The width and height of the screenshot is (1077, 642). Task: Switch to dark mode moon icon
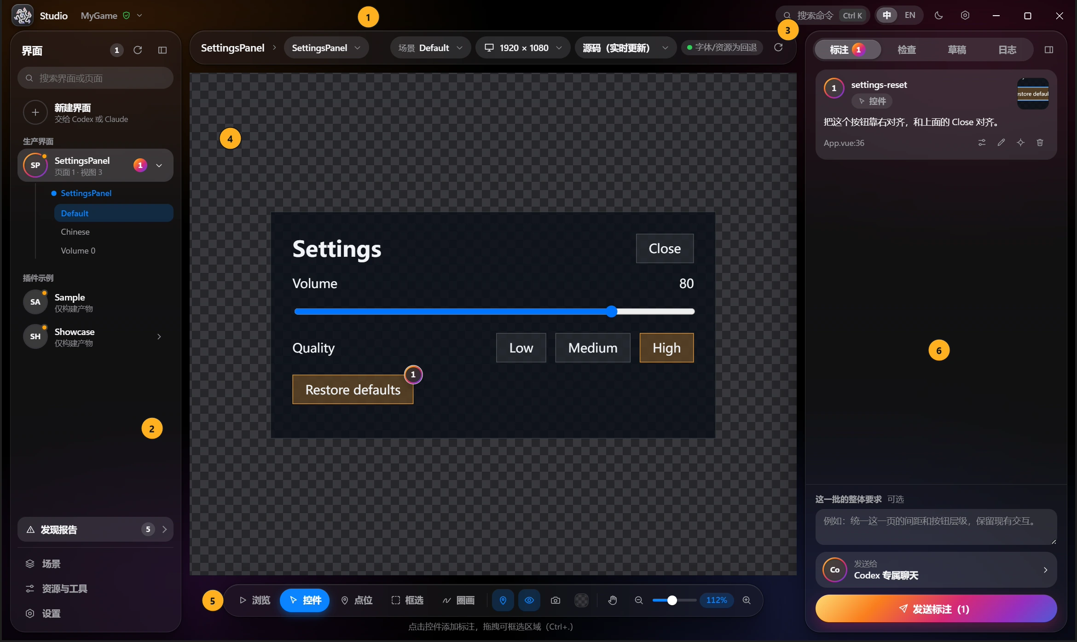[x=939, y=16]
